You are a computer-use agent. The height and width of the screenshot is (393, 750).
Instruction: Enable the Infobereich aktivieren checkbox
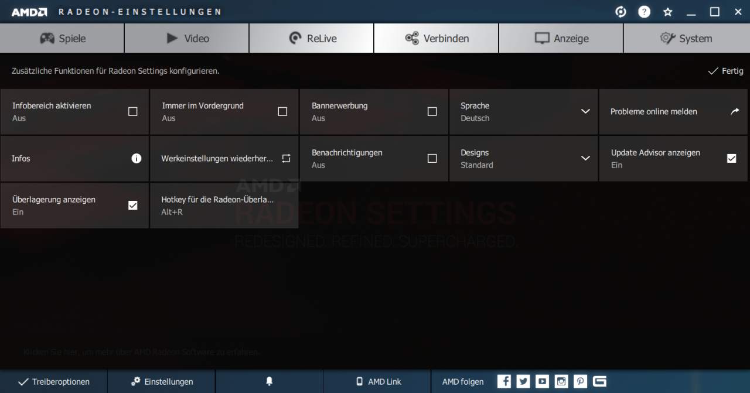click(133, 111)
